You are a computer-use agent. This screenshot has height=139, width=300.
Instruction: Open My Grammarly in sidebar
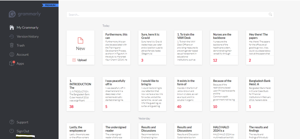[27, 27]
